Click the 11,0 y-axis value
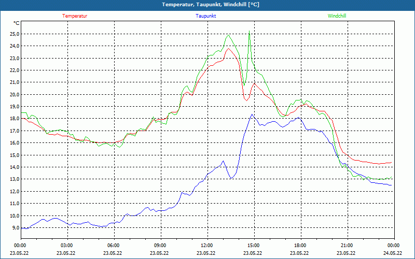 tap(15, 204)
